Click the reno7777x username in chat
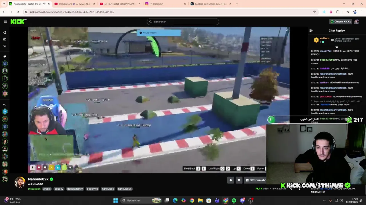Image resolution: width=366 pixels, height=205 pixels. coord(326,51)
